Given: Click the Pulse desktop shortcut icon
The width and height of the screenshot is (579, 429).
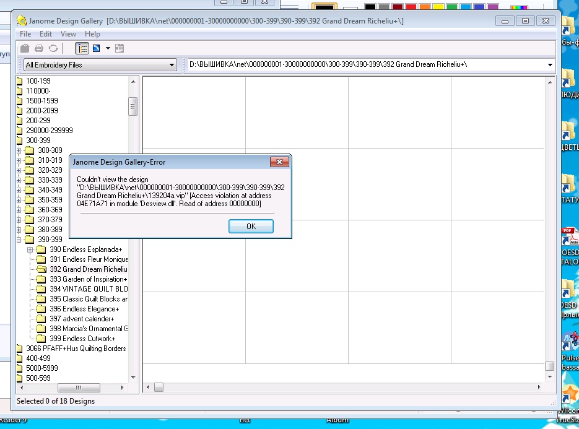Looking at the screenshot, I should [569, 340].
